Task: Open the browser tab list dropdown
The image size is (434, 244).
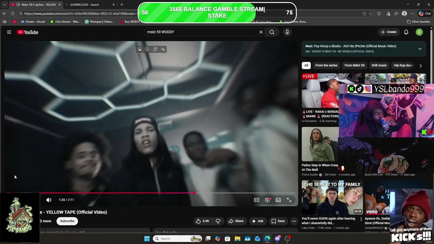Action: [x=4, y=4]
